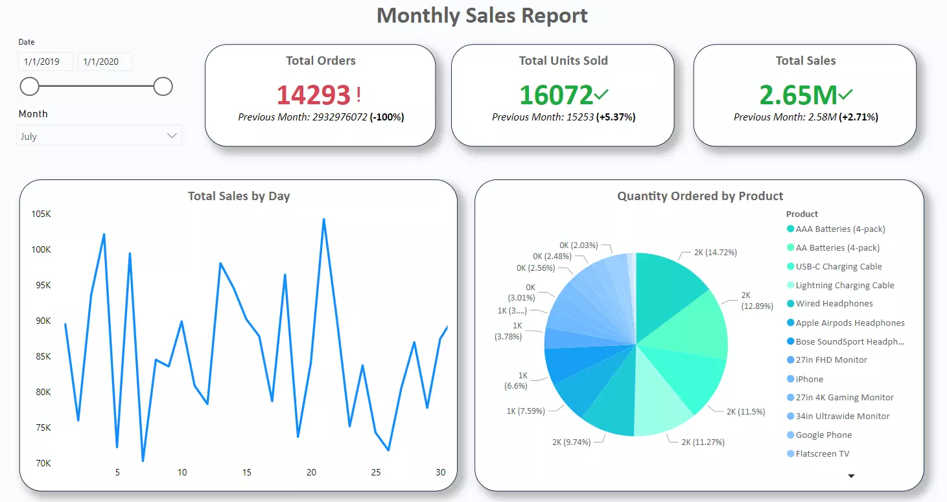
Task: Click the end date field 1/1/2020
Action: coord(105,62)
